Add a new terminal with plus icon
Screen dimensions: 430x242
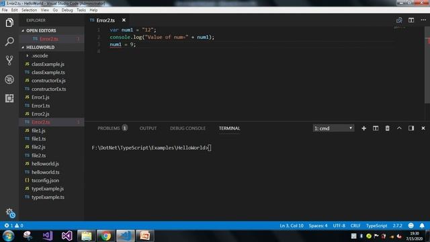[363, 128]
